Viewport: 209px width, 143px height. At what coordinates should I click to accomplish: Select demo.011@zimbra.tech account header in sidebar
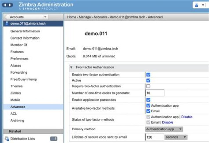click(33, 23)
